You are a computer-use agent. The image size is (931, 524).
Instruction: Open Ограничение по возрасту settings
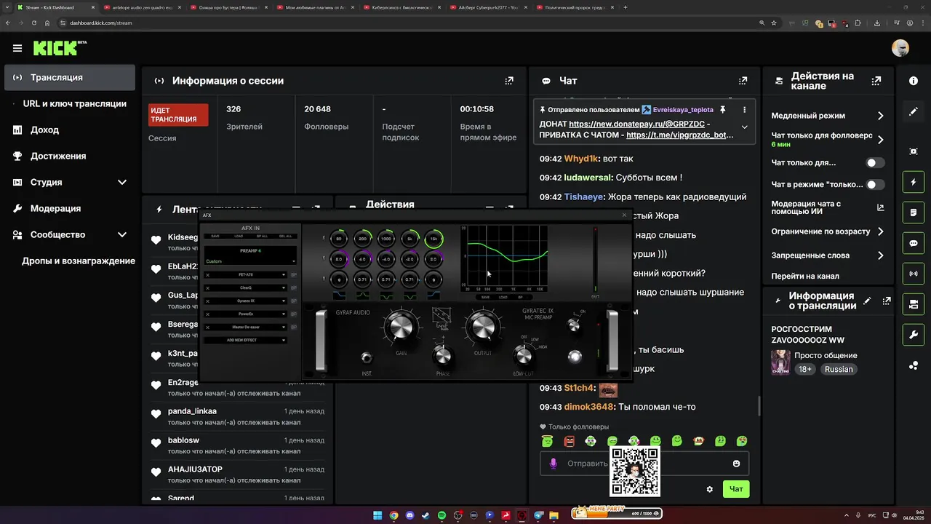click(x=880, y=231)
